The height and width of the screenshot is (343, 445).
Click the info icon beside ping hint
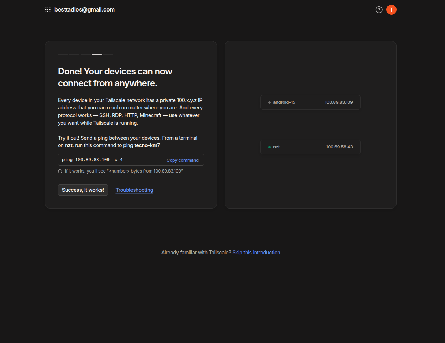(60, 171)
